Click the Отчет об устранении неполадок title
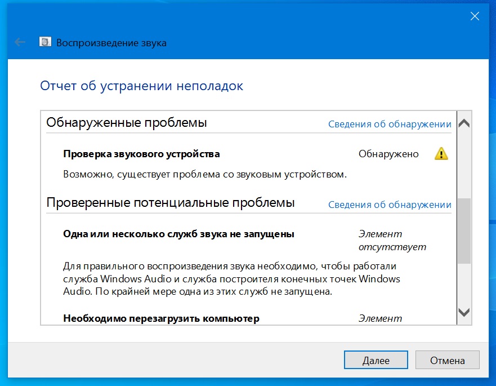This screenshot has width=496, height=386. click(142, 86)
